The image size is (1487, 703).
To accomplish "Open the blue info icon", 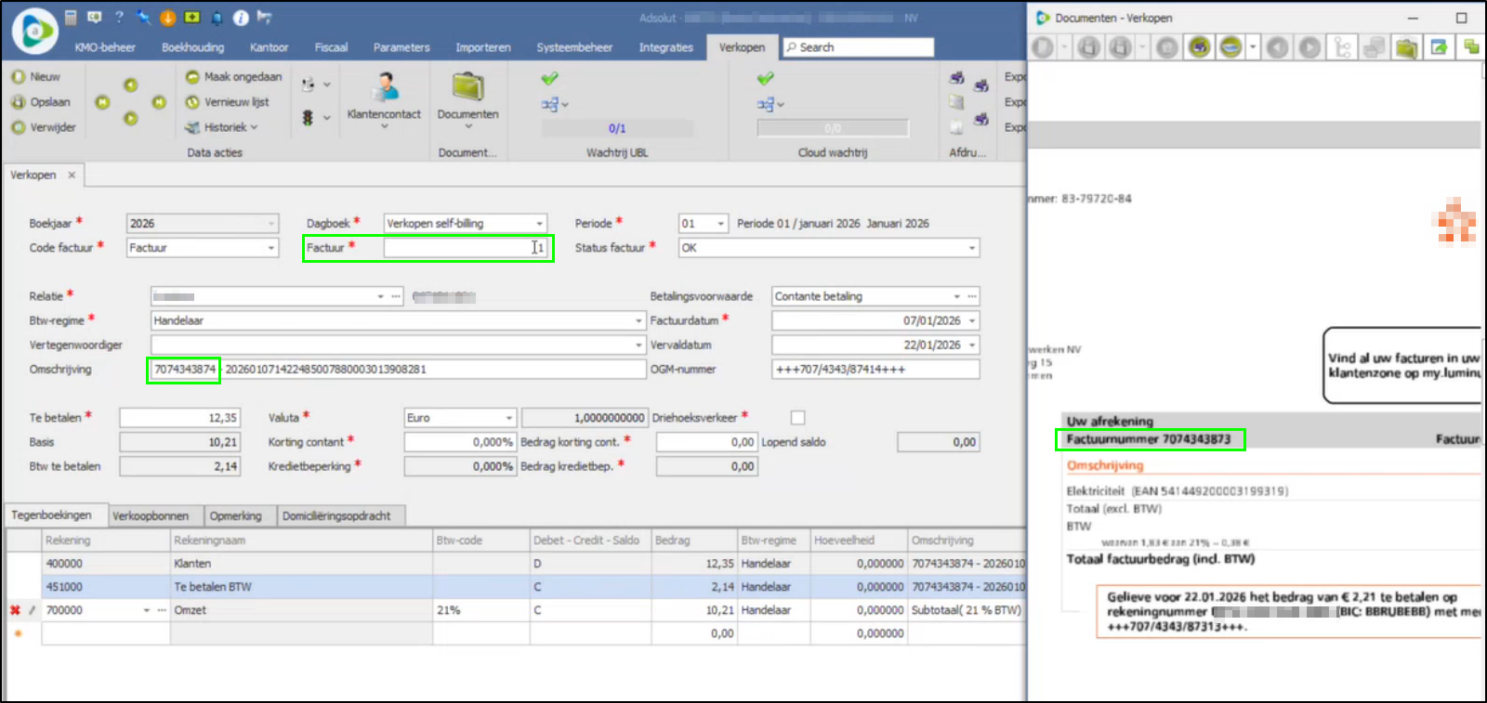I will 240,18.
